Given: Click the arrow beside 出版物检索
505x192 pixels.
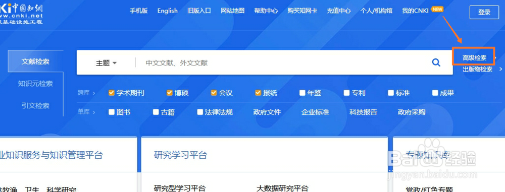Looking at the screenshot, I should pos(501,69).
